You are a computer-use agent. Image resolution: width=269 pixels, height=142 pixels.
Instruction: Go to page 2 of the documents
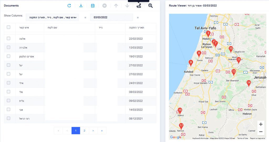tap(84, 130)
